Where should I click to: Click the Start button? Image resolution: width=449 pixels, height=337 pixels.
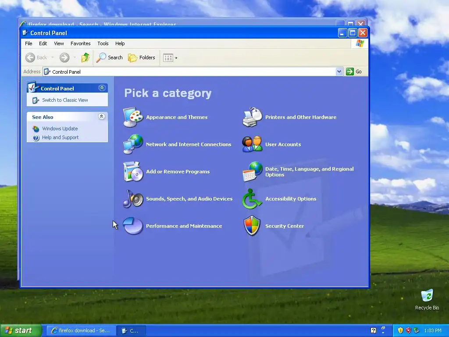pyautogui.click(x=21, y=330)
